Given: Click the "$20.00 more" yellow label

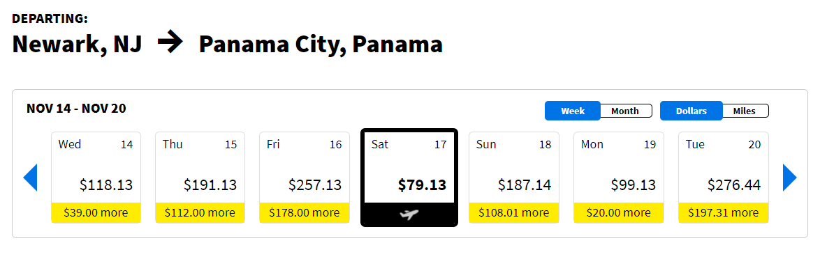Looking at the screenshot, I should (619, 212).
